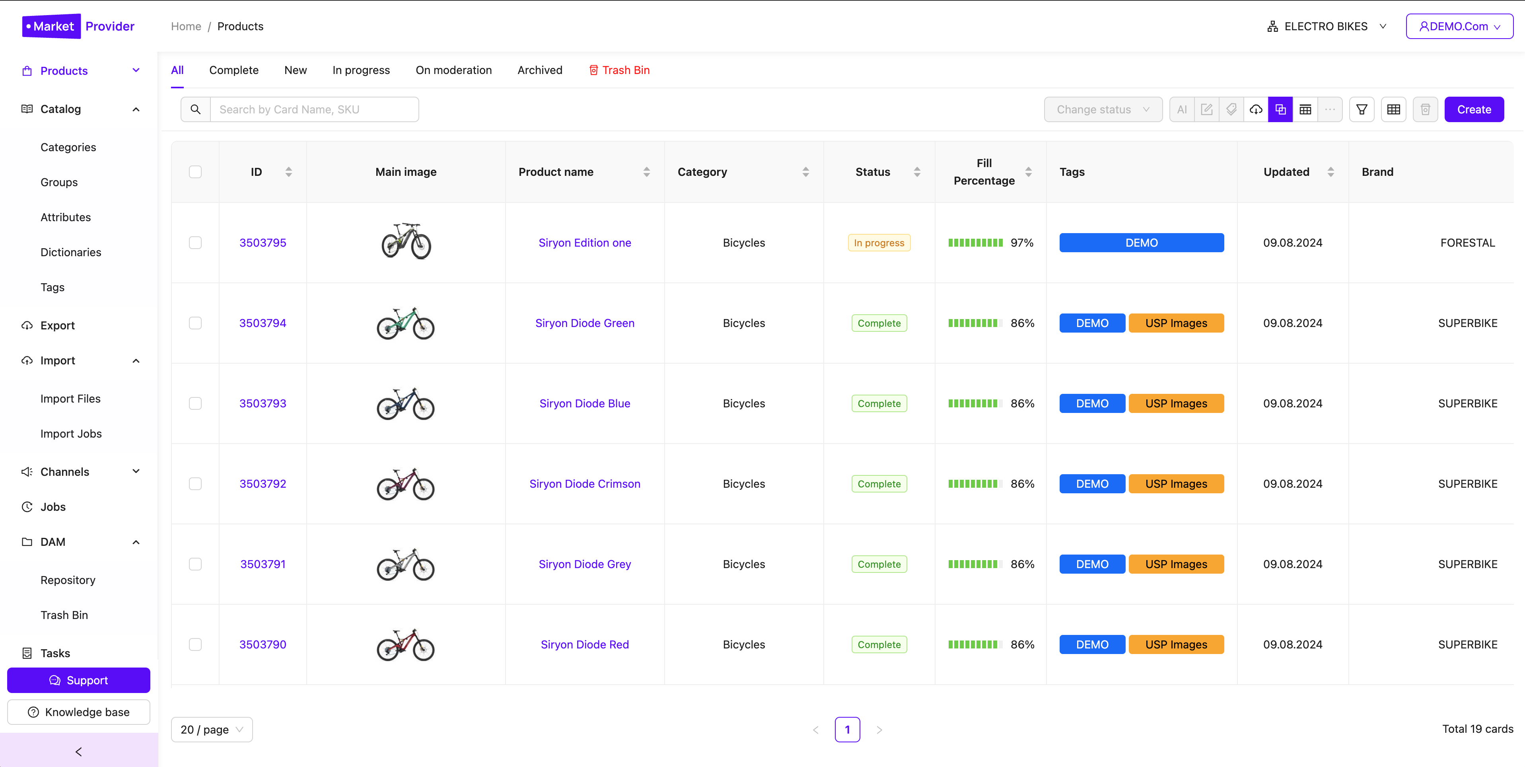This screenshot has height=767, width=1525.
Task: Open the filter funnel icon
Action: coord(1362,109)
